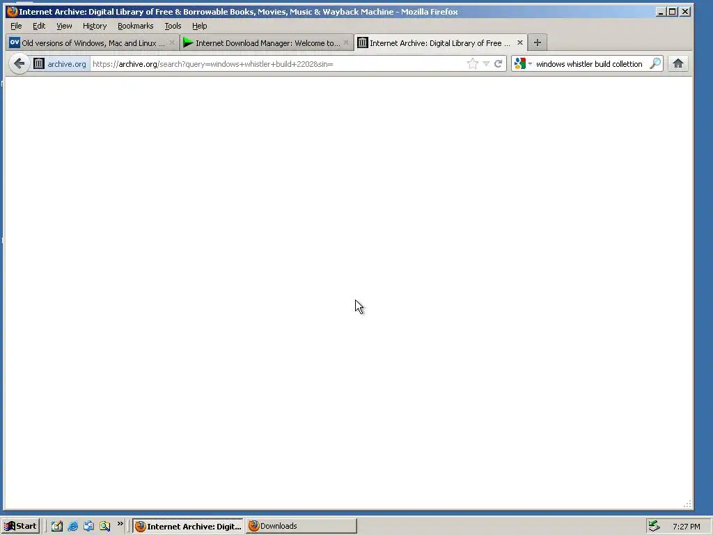This screenshot has height=535, width=713.
Task: Open the File menu
Action: click(x=16, y=26)
